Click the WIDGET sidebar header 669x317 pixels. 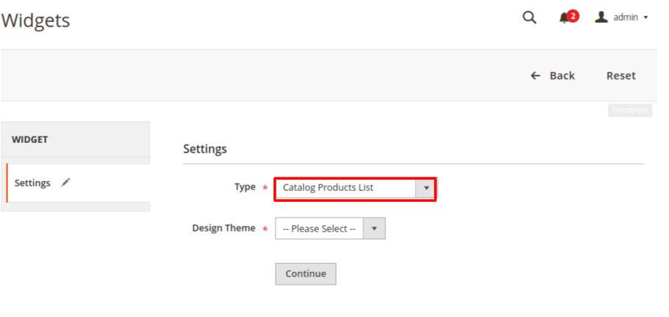[30, 139]
